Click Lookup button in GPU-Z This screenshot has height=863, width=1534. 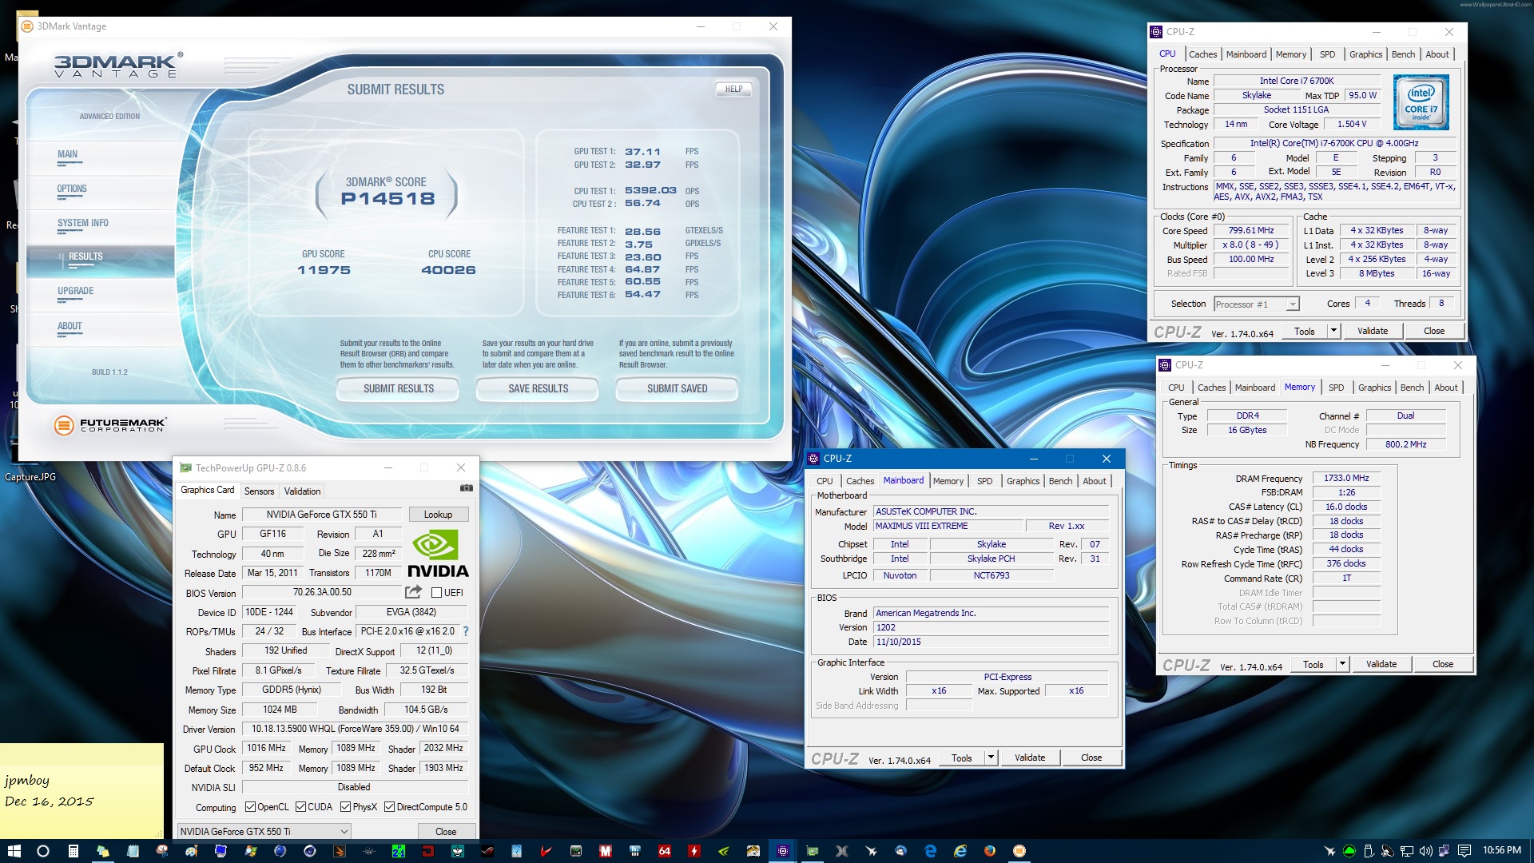(x=438, y=515)
